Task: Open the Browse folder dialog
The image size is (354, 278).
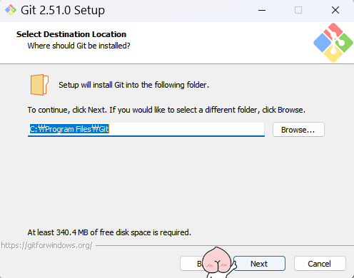Action: [x=298, y=130]
